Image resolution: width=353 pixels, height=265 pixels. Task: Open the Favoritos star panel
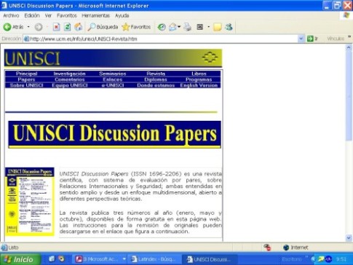point(137,27)
